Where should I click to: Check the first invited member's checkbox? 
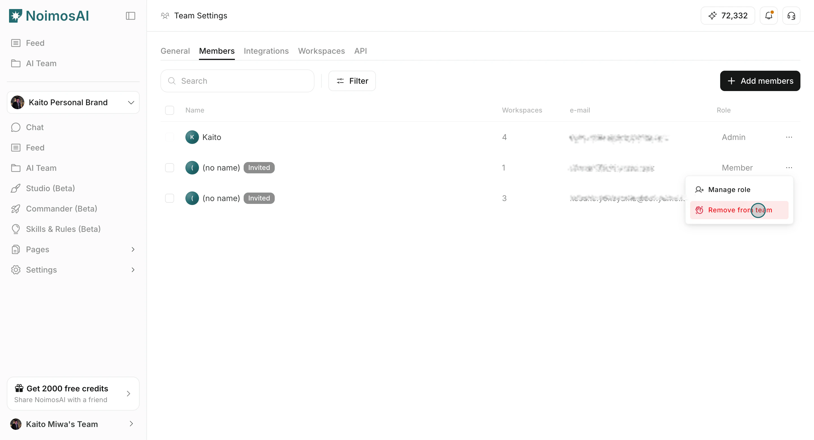[169, 167]
